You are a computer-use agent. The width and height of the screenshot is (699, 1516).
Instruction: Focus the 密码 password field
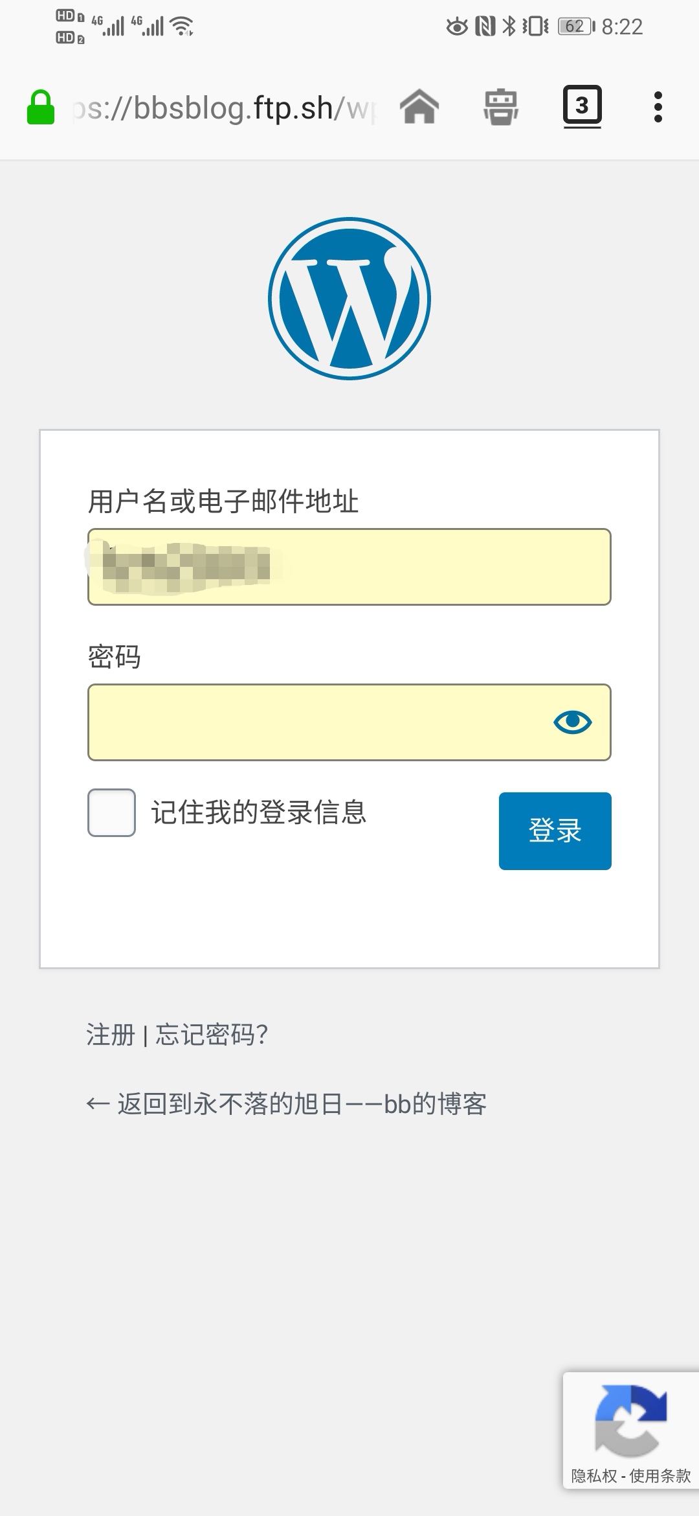pyautogui.click(x=317, y=722)
